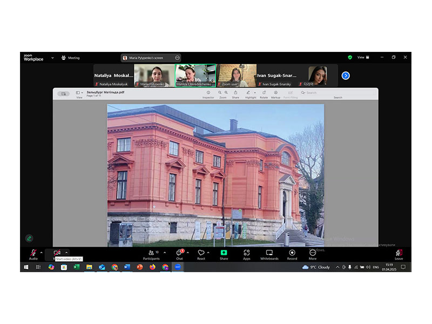Open Excel from the taskbar
Viewport: 432px width, 324px height.
point(77,267)
